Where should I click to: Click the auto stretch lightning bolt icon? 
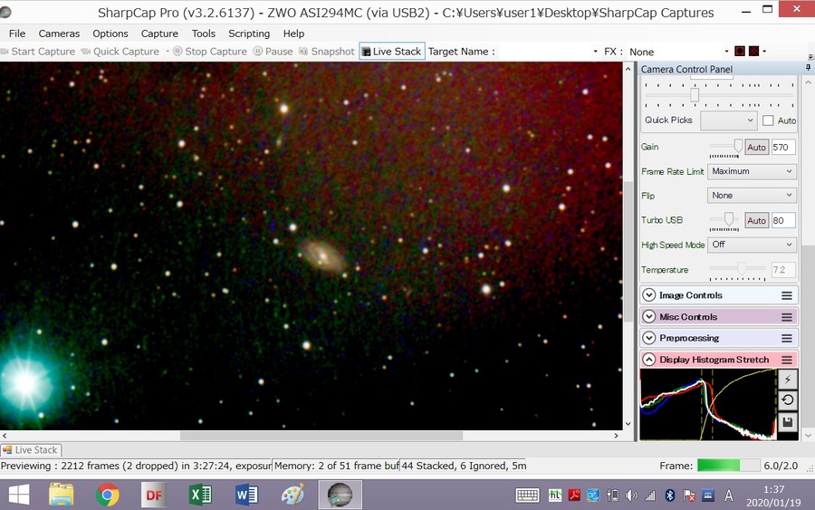(x=788, y=379)
